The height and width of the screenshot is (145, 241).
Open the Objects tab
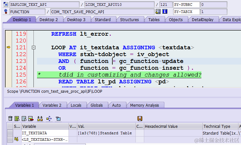point(176,20)
